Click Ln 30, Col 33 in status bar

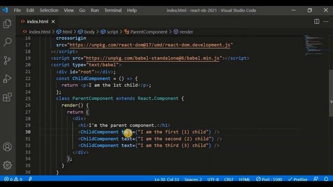click(166, 179)
